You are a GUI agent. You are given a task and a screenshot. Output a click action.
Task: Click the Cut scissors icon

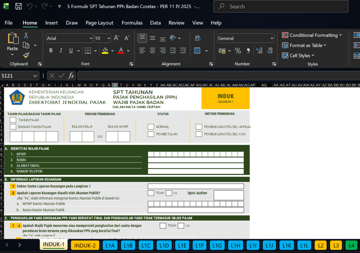pyautogui.click(x=26, y=35)
